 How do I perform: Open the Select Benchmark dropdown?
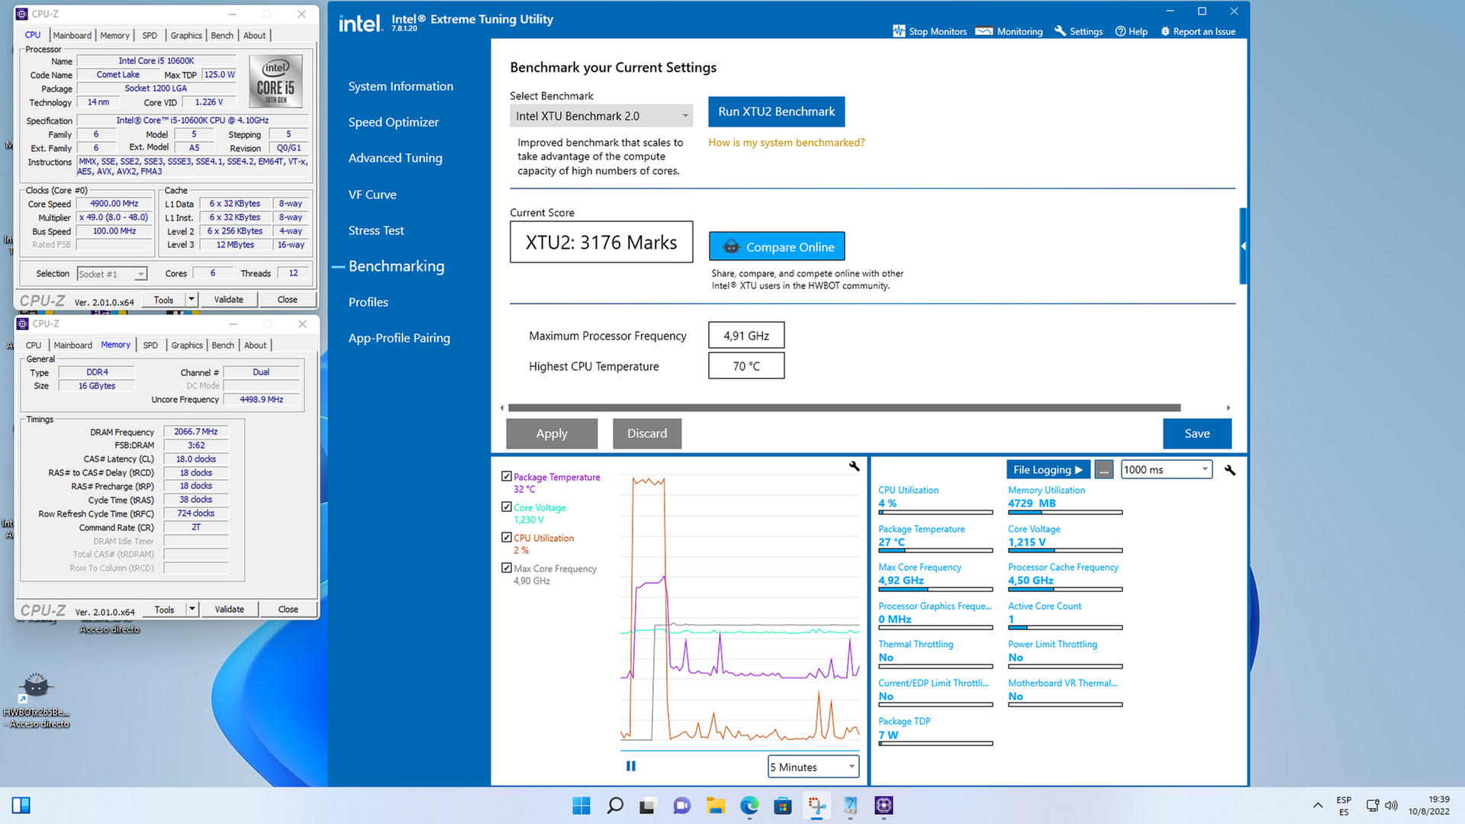[601, 116]
